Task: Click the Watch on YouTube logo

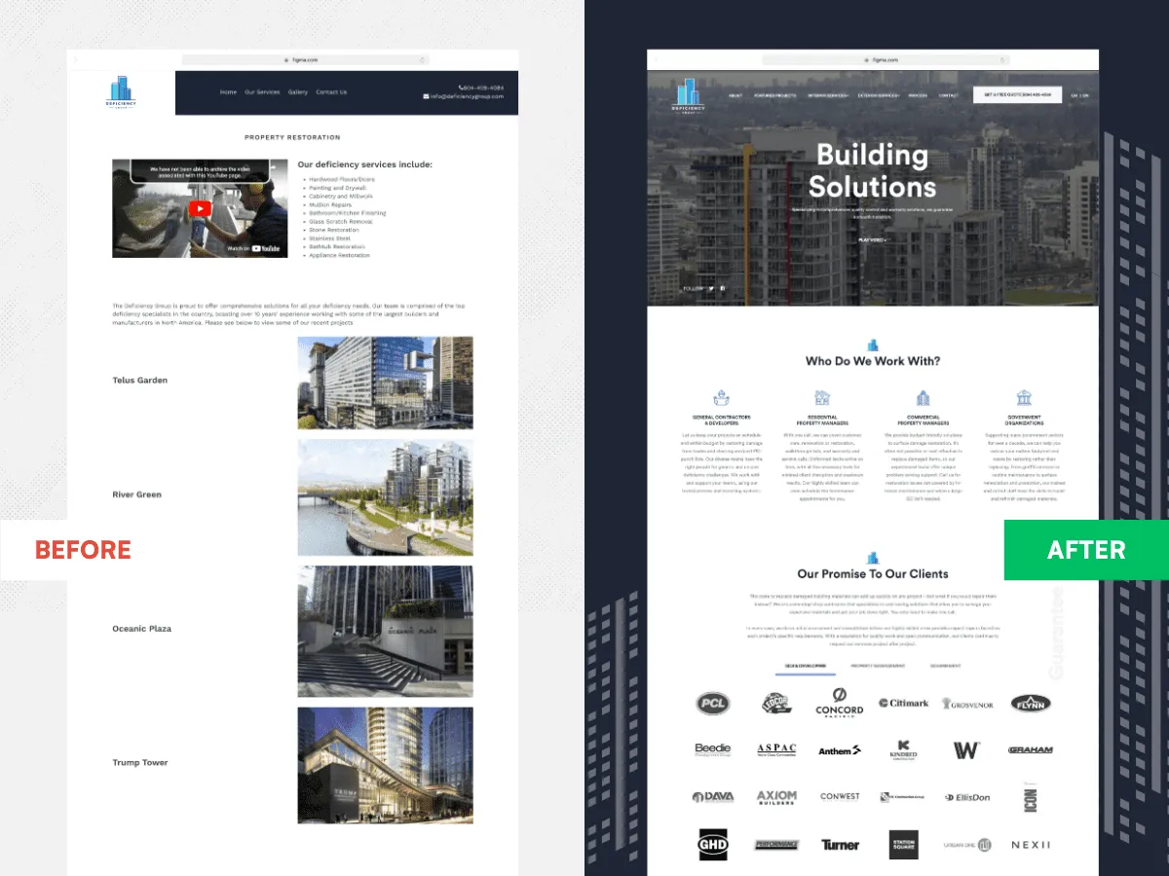Action: point(254,248)
